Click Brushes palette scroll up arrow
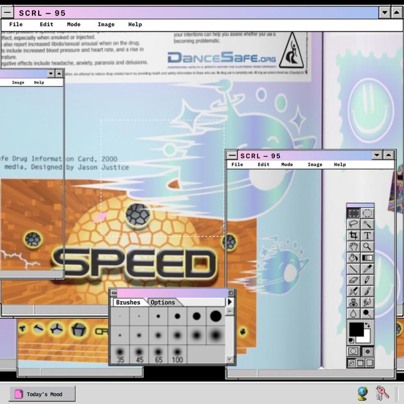This screenshot has width=404, height=404. tap(230, 312)
